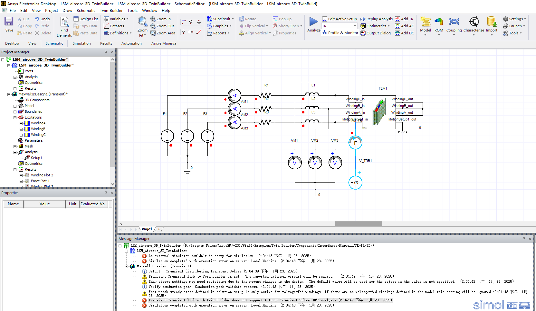Open Datasets from the ribbon
This screenshot has width=536, height=311.
pos(114,26)
